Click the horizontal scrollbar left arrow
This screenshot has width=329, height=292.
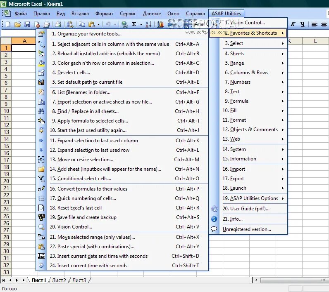pos(256,280)
